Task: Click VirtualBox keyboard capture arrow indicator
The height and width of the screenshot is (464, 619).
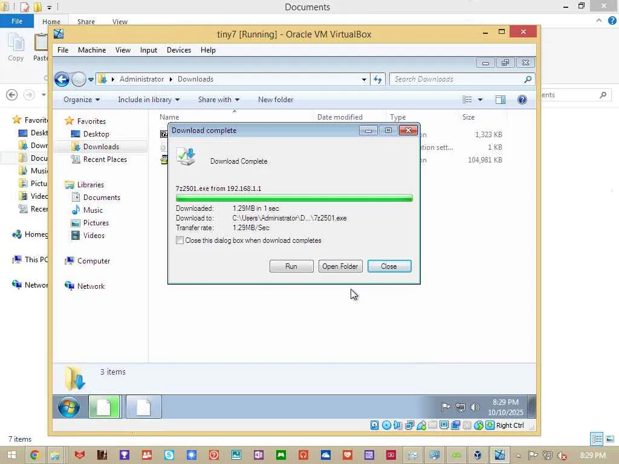Action: (490, 425)
